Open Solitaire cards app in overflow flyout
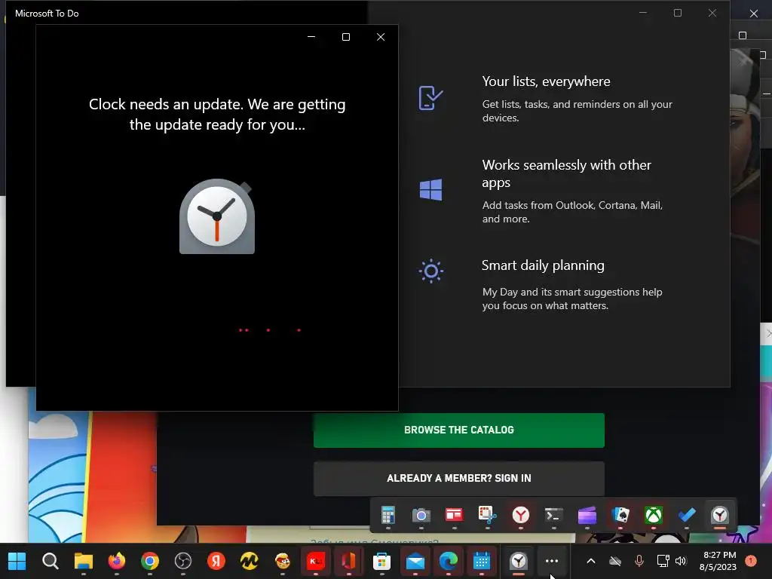Viewport: 772px width, 579px height. tap(620, 515)
